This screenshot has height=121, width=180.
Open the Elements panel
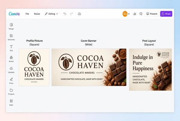(11, 37)
